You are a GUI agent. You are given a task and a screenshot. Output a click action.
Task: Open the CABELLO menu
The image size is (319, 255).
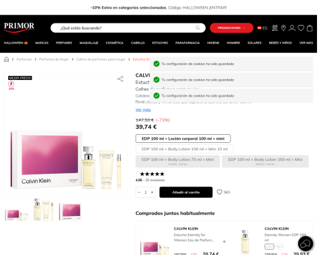tap(138, 43)
